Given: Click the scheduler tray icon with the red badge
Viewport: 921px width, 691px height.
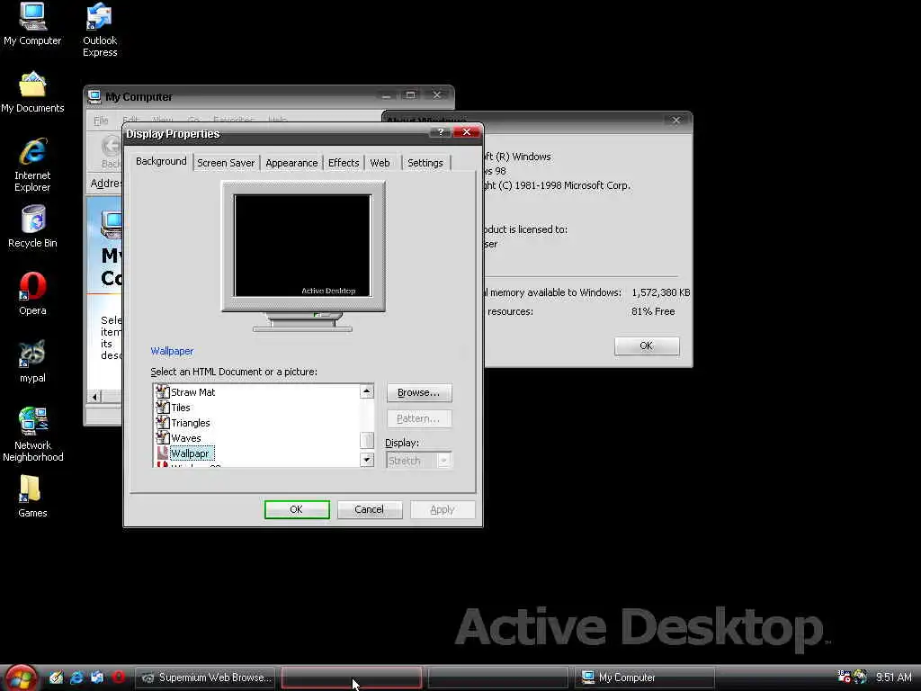Looking at the screenshot, I should [x=844, y=677].
